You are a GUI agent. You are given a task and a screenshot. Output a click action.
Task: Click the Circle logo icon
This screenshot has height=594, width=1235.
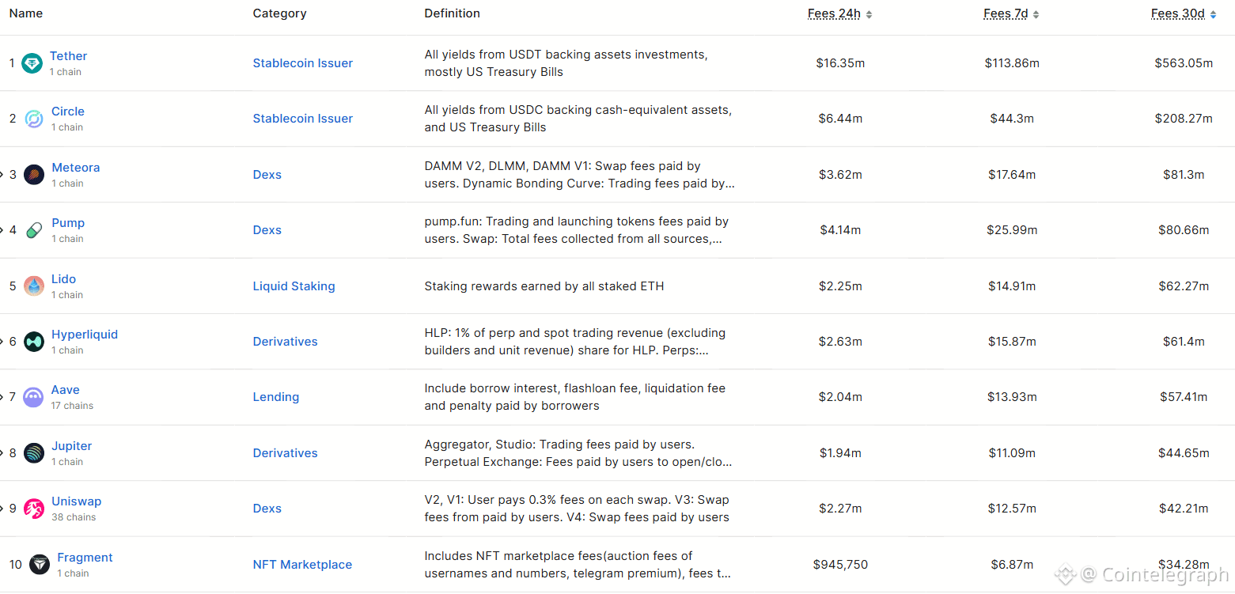click(x=34, y=119)
